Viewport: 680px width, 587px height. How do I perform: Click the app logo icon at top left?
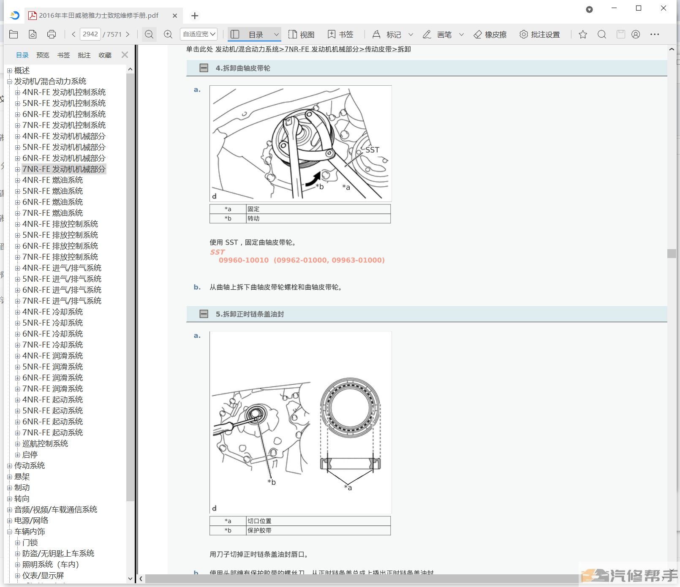tap(15, 16)
